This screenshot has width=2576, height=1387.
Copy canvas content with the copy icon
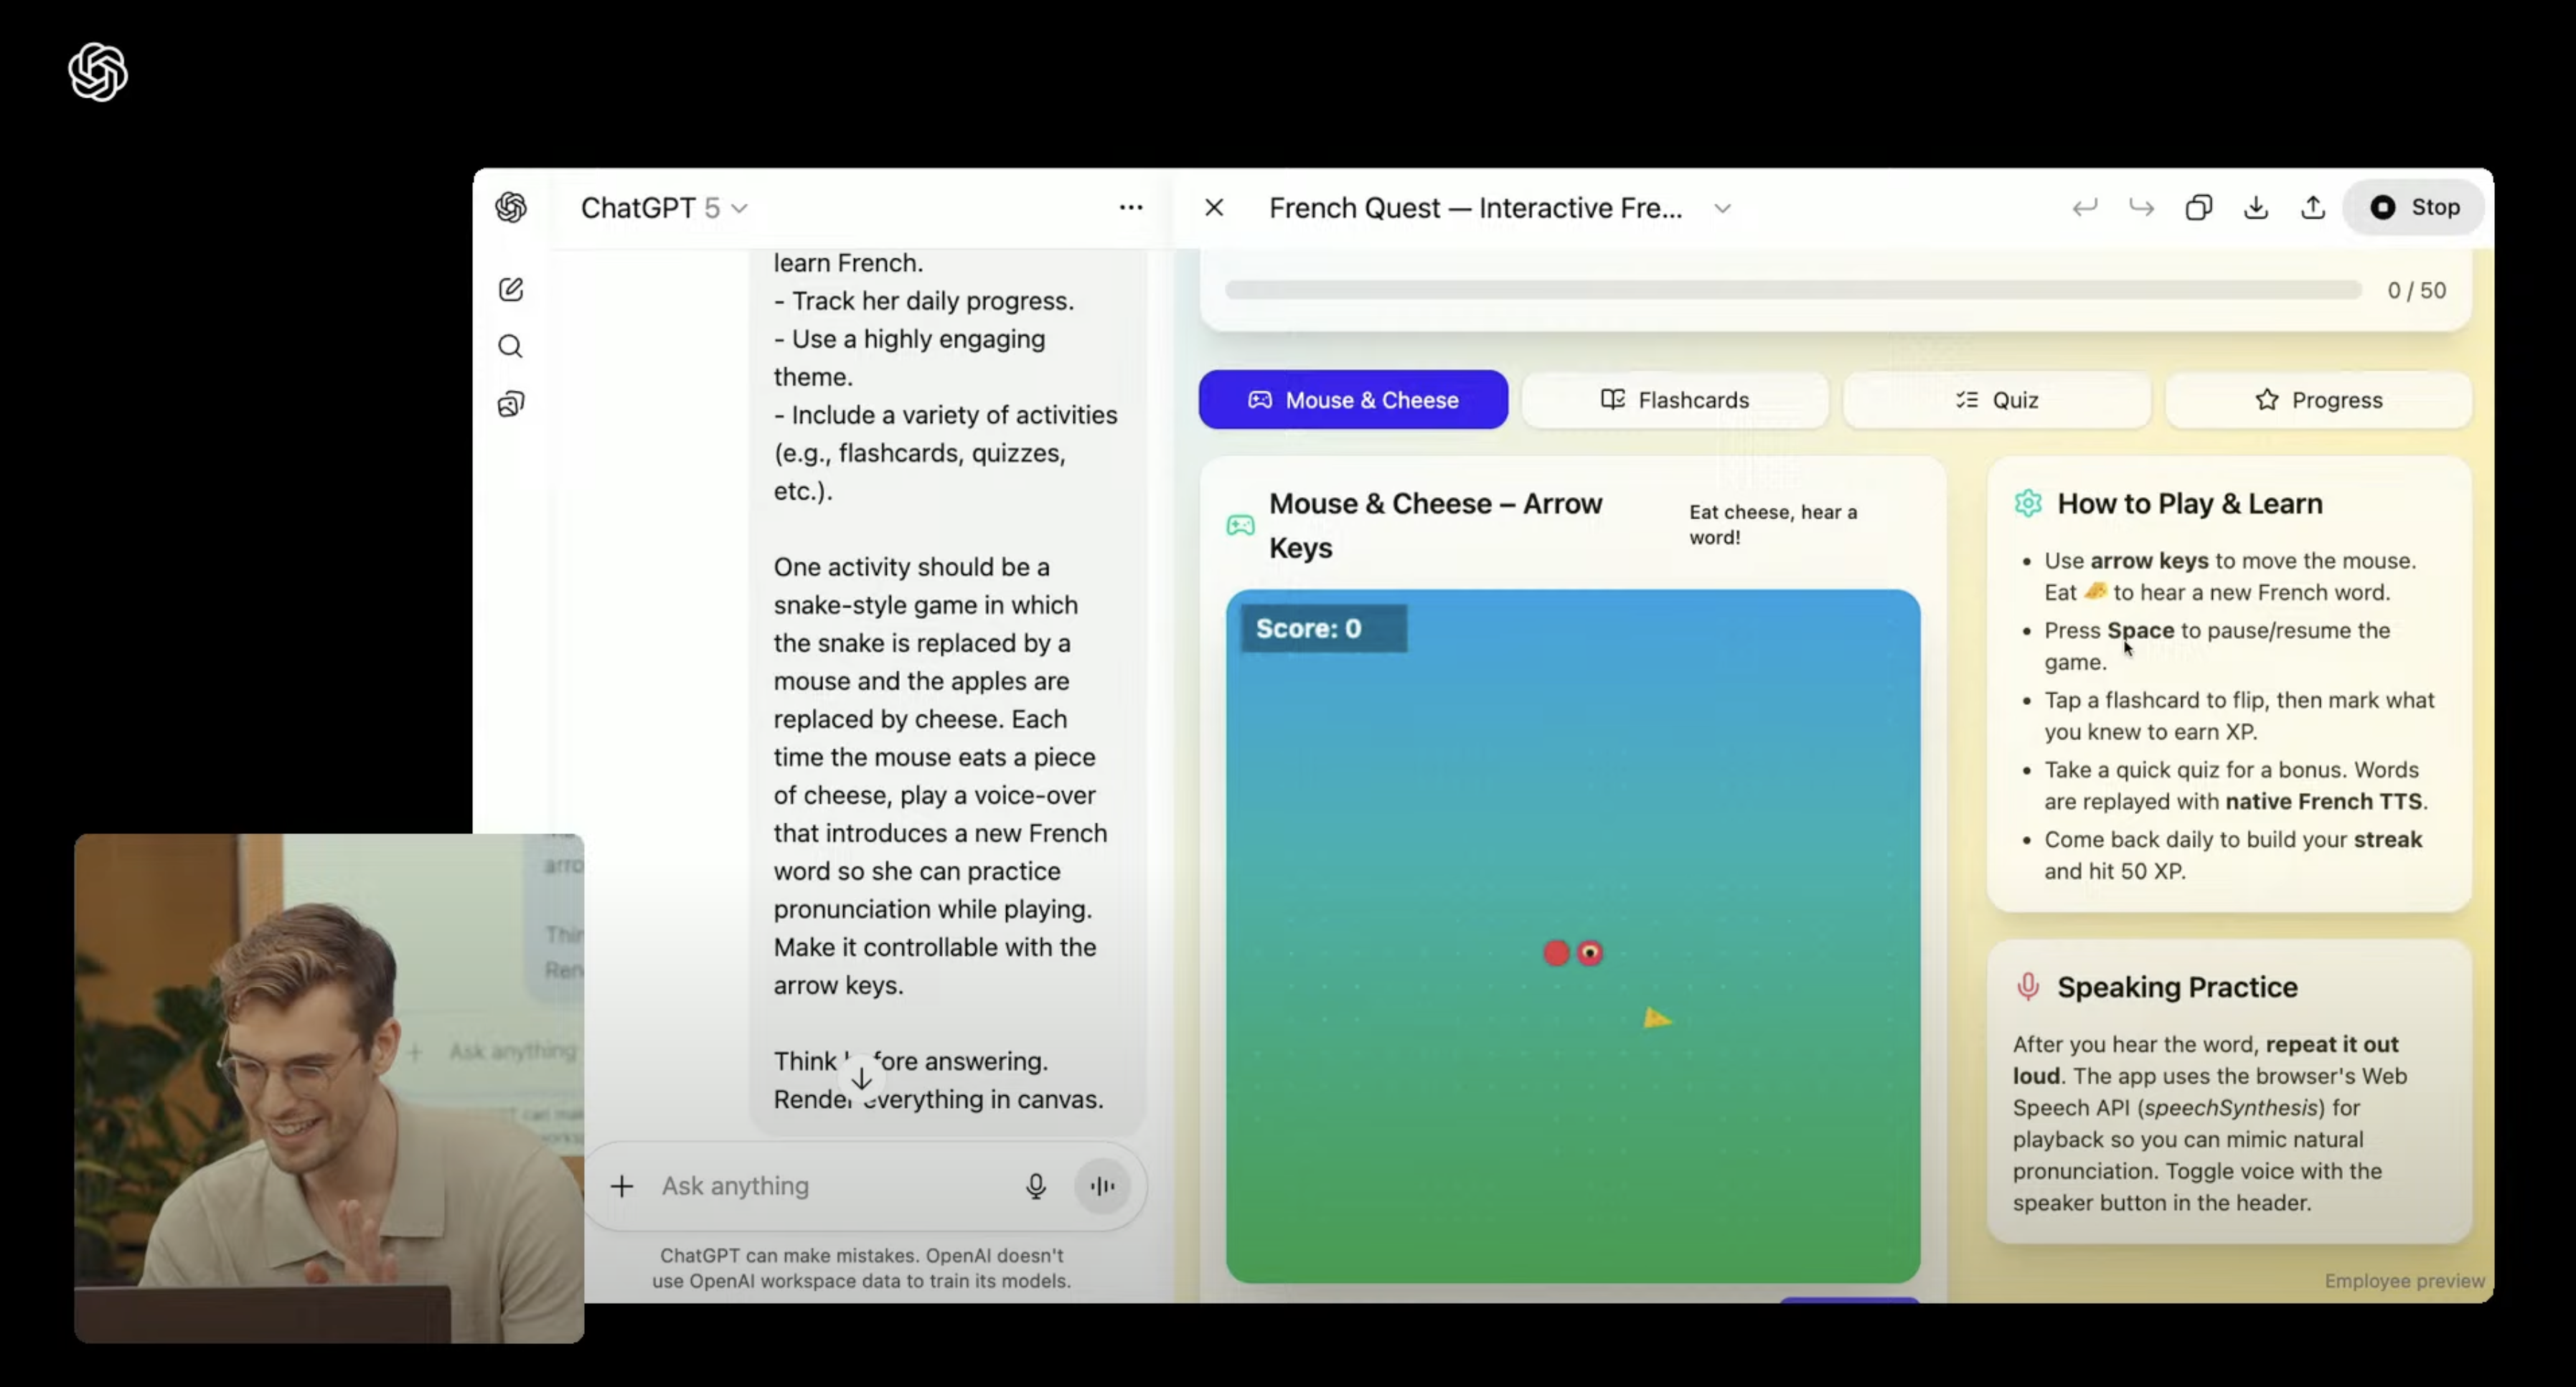tap(2198, 207)
